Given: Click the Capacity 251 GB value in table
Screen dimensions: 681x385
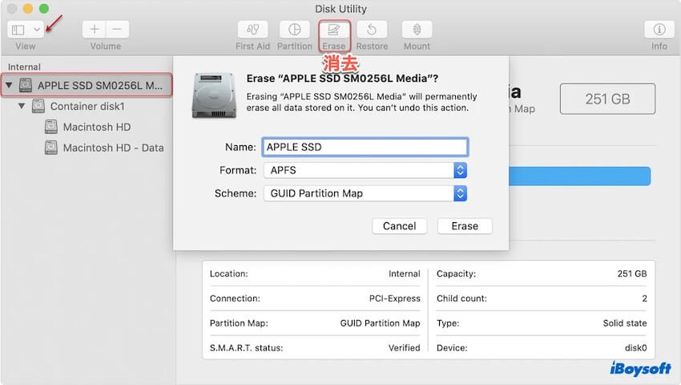Looking at the screenshot, I should point(632,274).
